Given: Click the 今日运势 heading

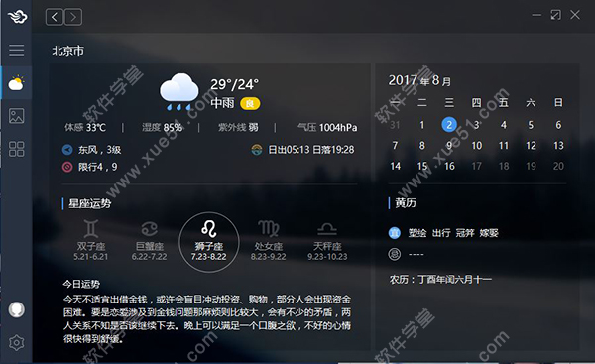Looking at the screenshot, I should coord(81,284).
